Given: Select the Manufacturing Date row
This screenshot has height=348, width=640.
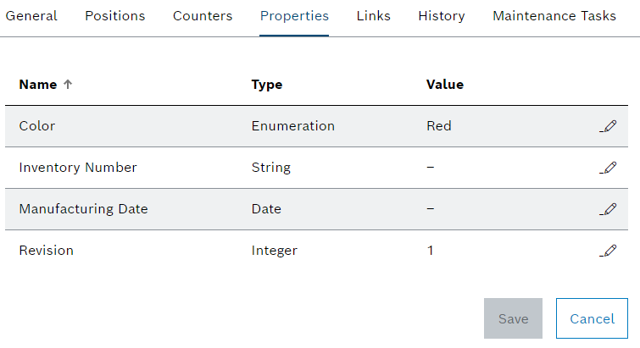Looking at the screenshot, I should tap(83, 209).
